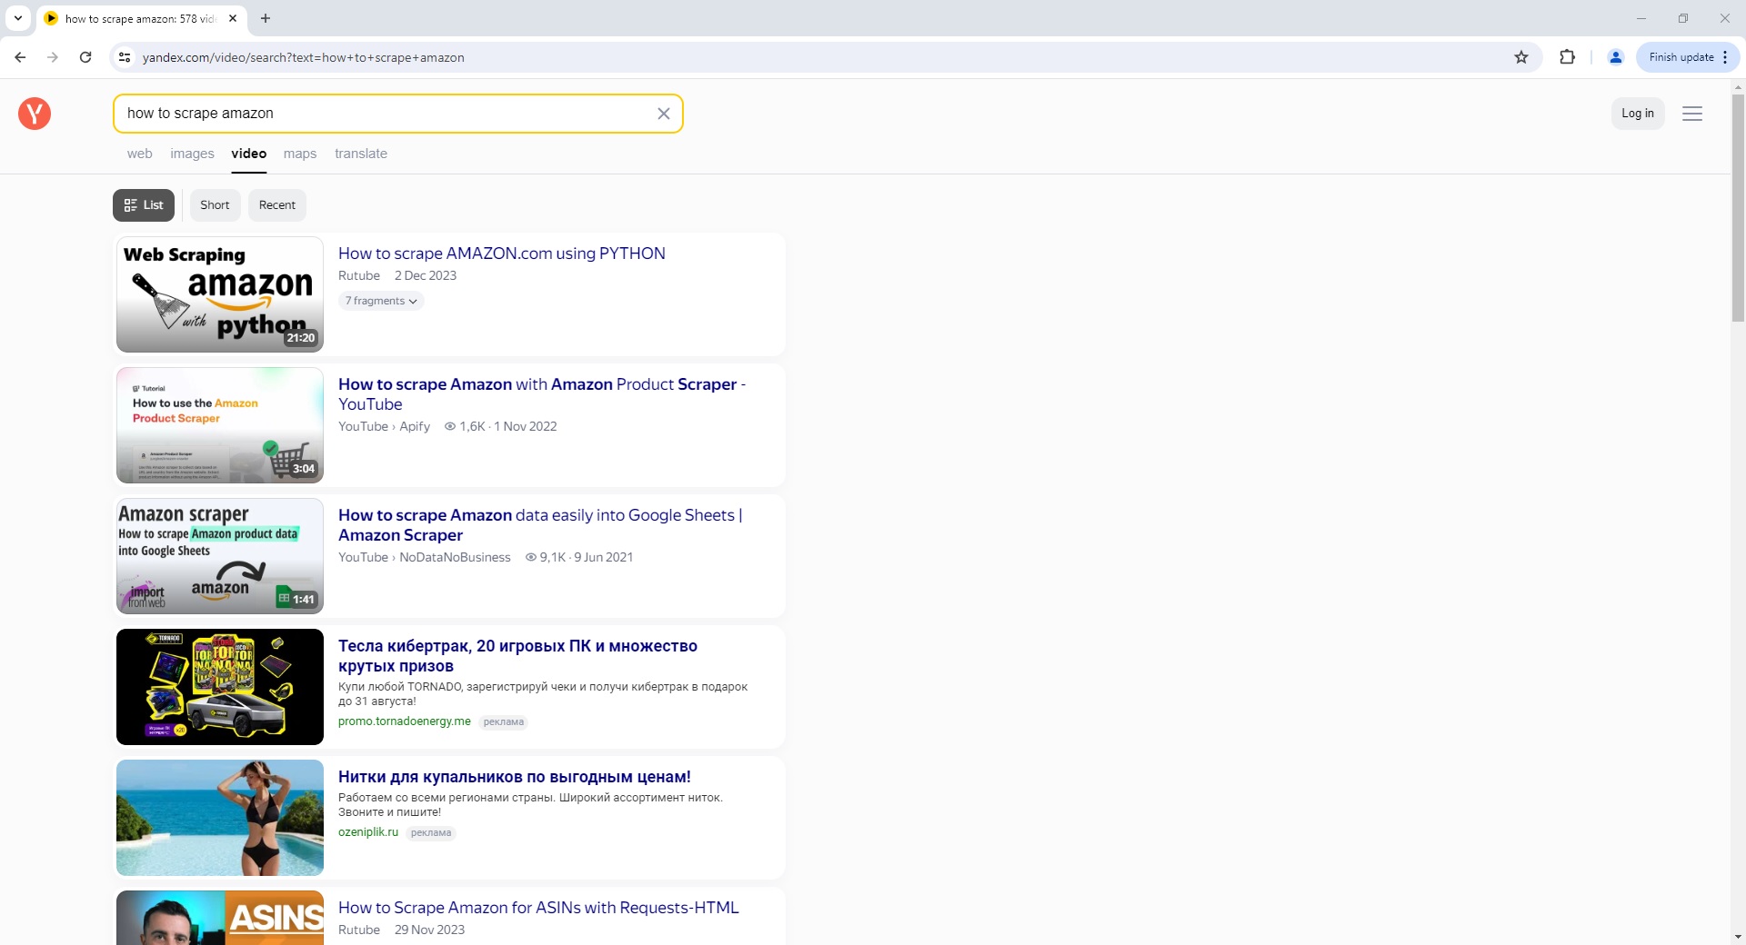
Task: Clear the search query with the X icon
Action: (664, 114)
